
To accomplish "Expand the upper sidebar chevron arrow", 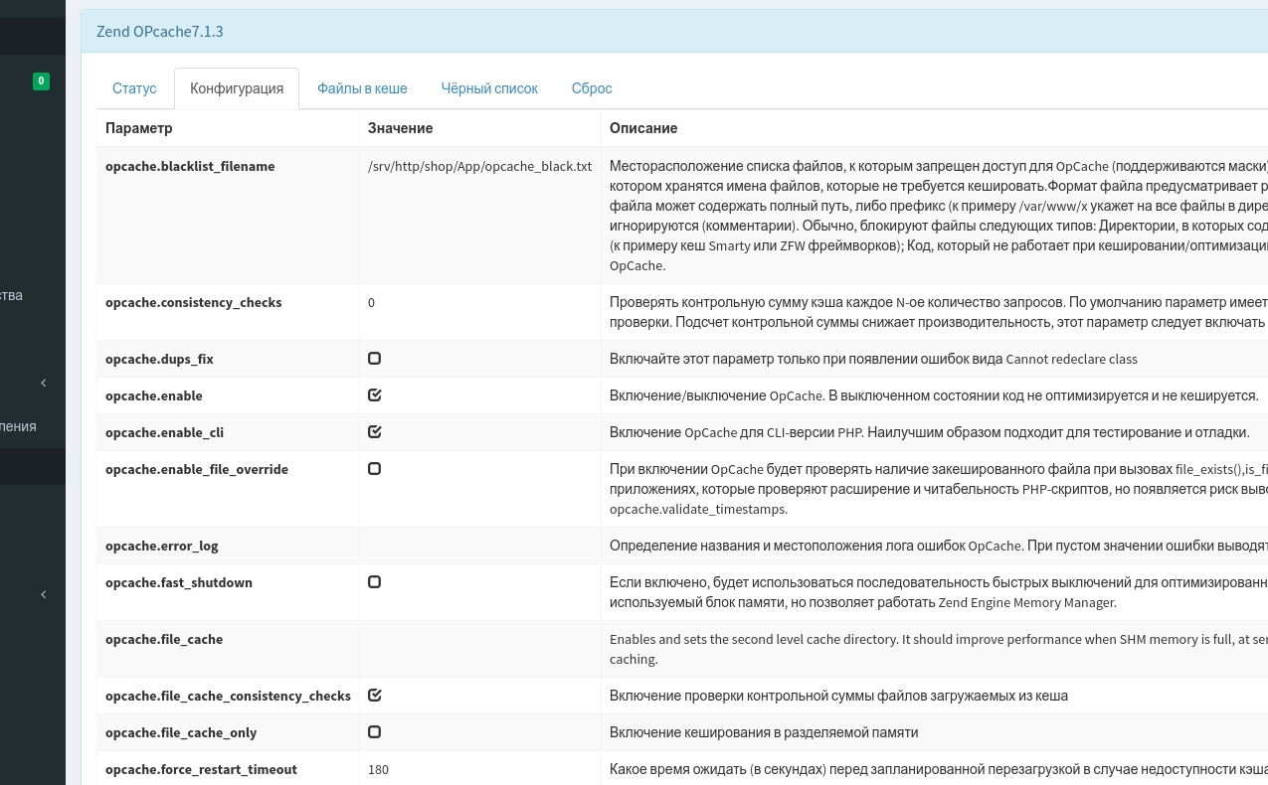I will pyautogui.click(x=44, y=383).
